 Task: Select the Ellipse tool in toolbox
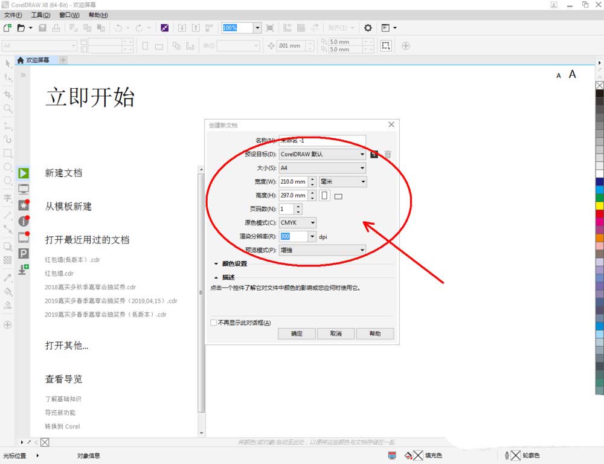8,167
